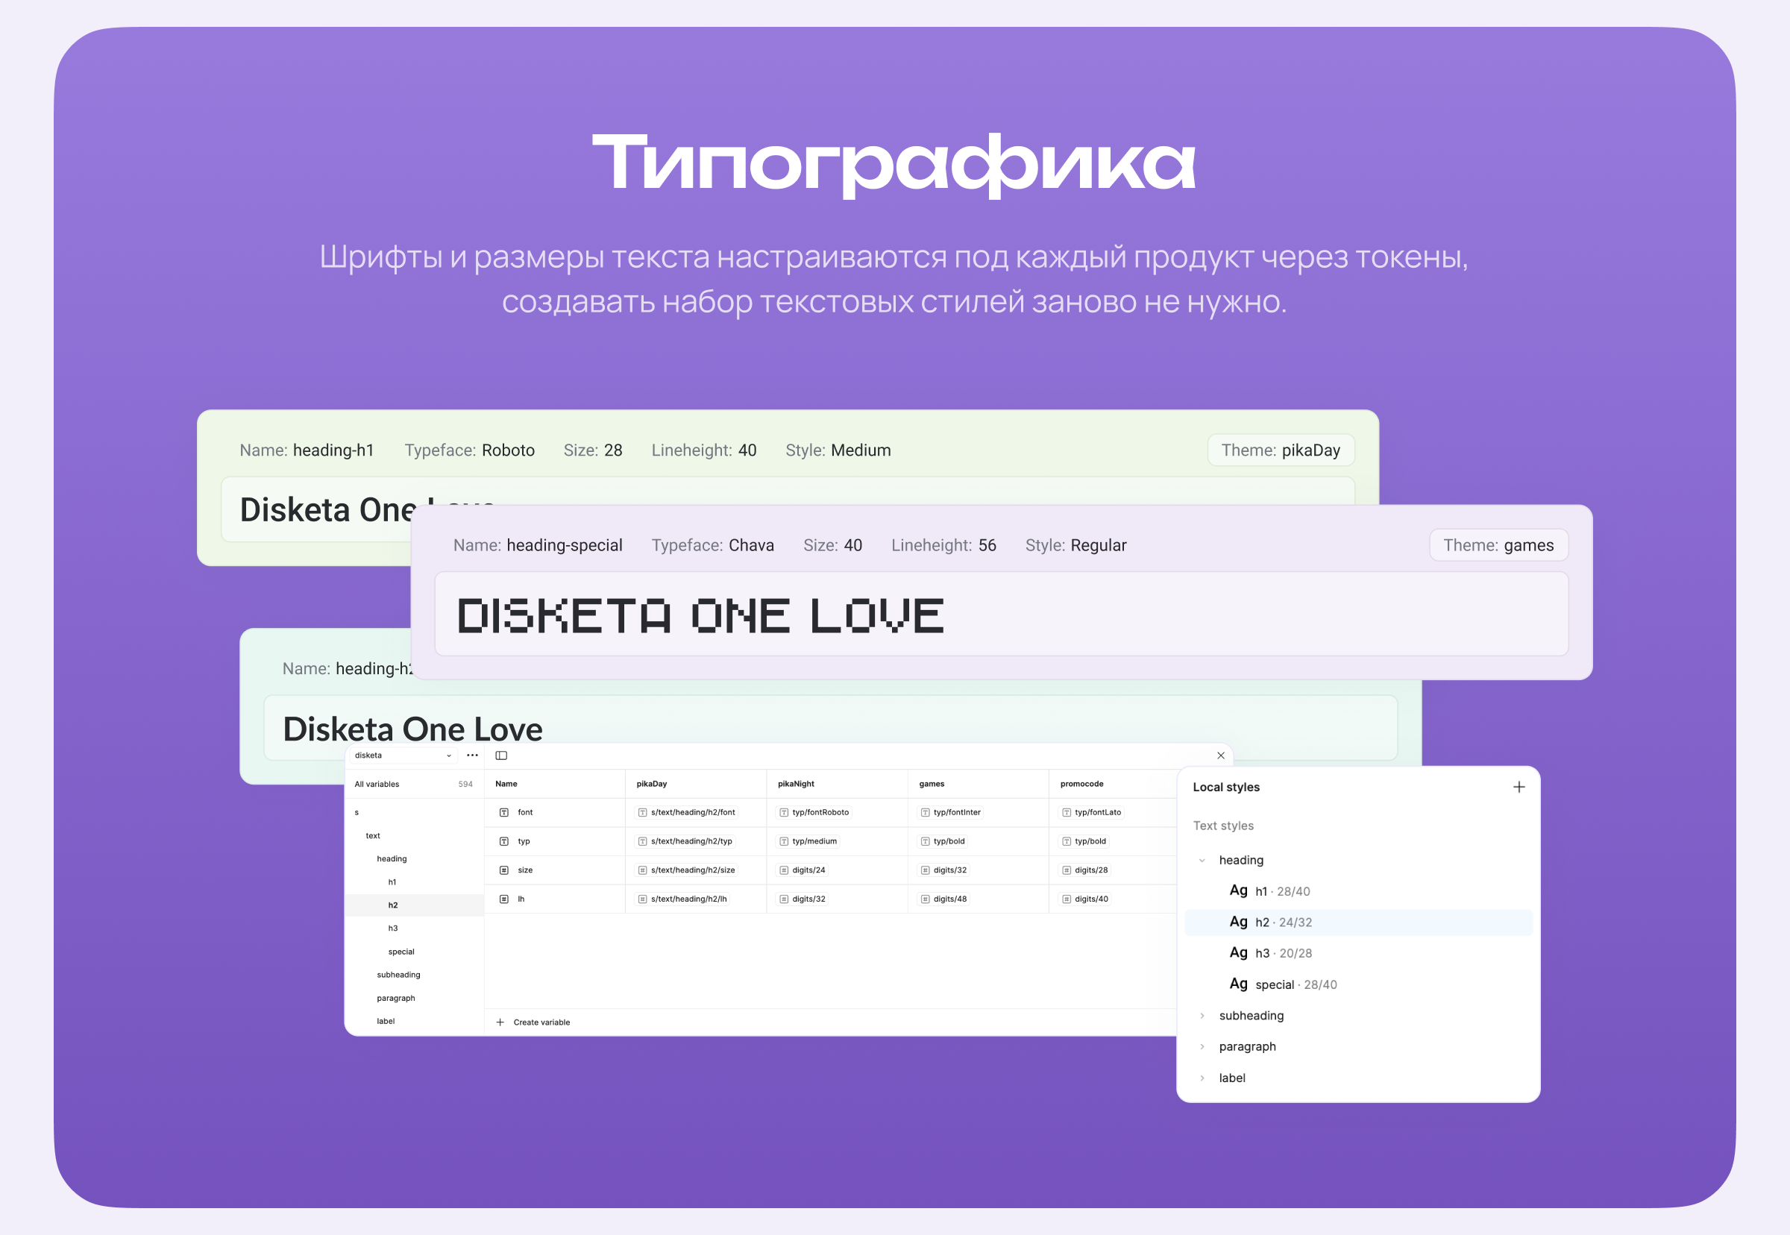Viewport: 1790px width, 1235px height.
Task: Click typ/fontInter value in games column
Action: (x=950, y=812)
